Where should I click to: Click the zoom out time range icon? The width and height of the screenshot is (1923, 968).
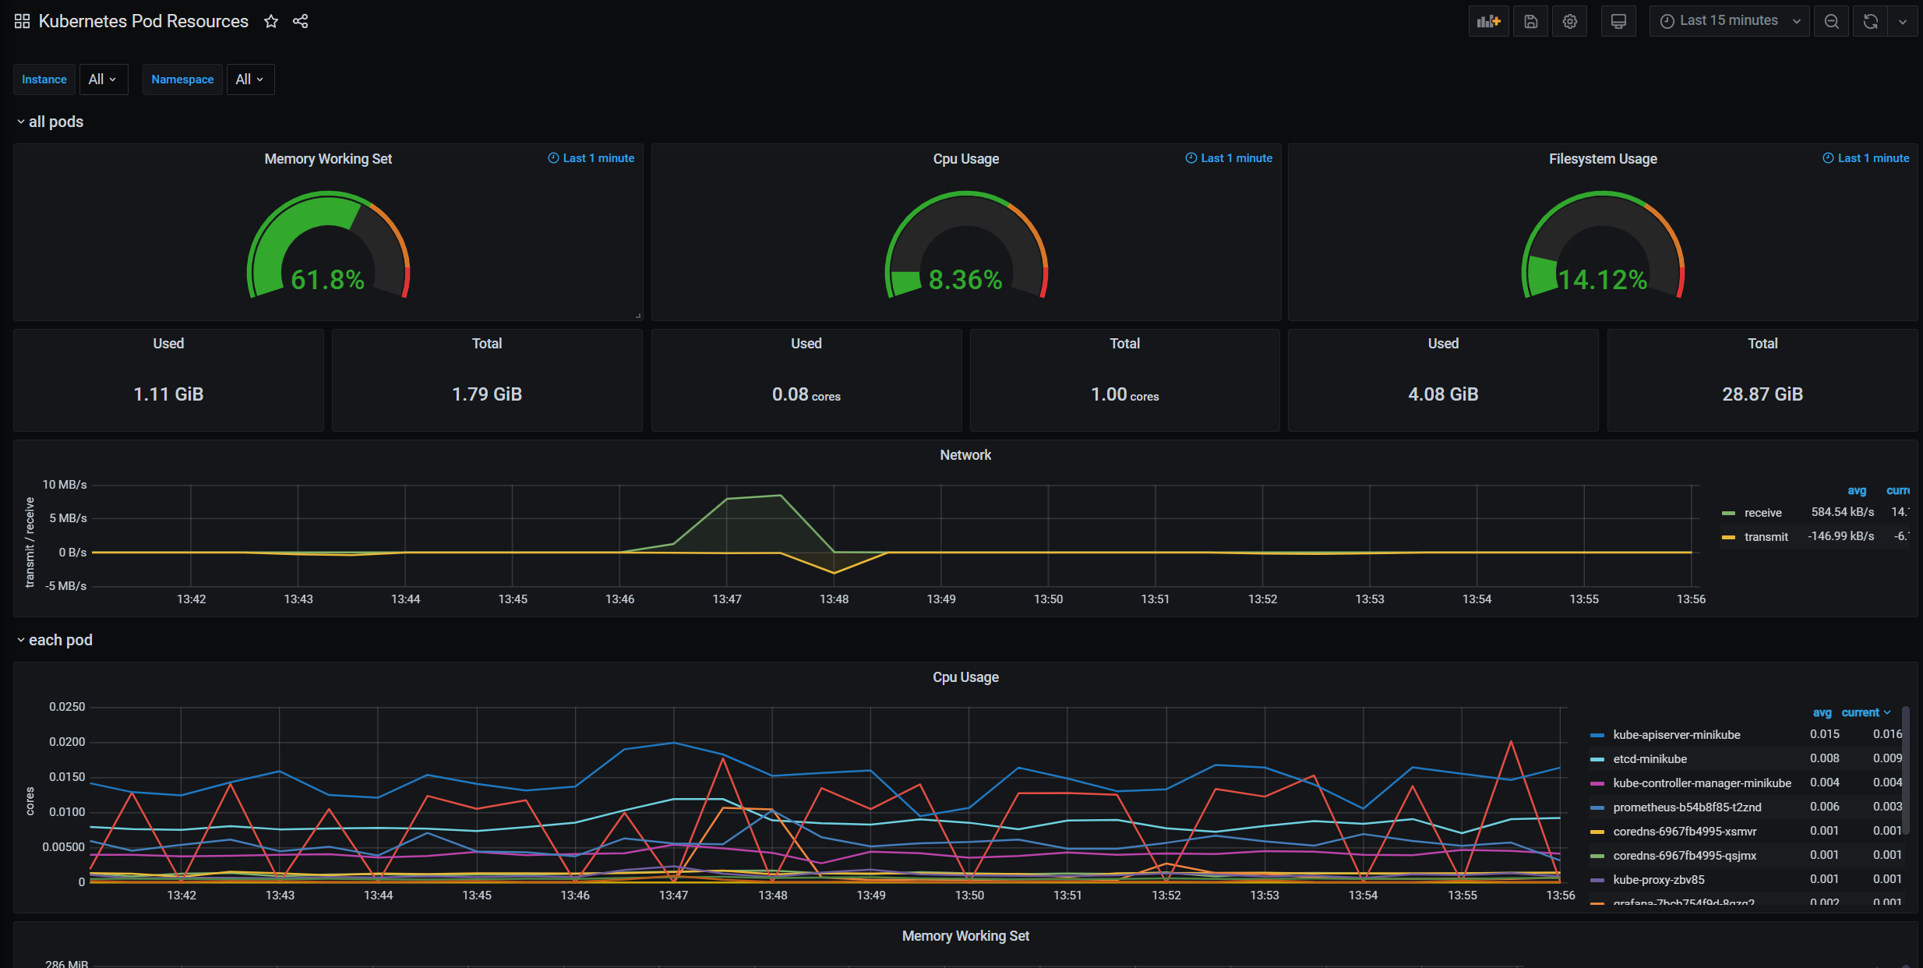tap(1832, 21)
